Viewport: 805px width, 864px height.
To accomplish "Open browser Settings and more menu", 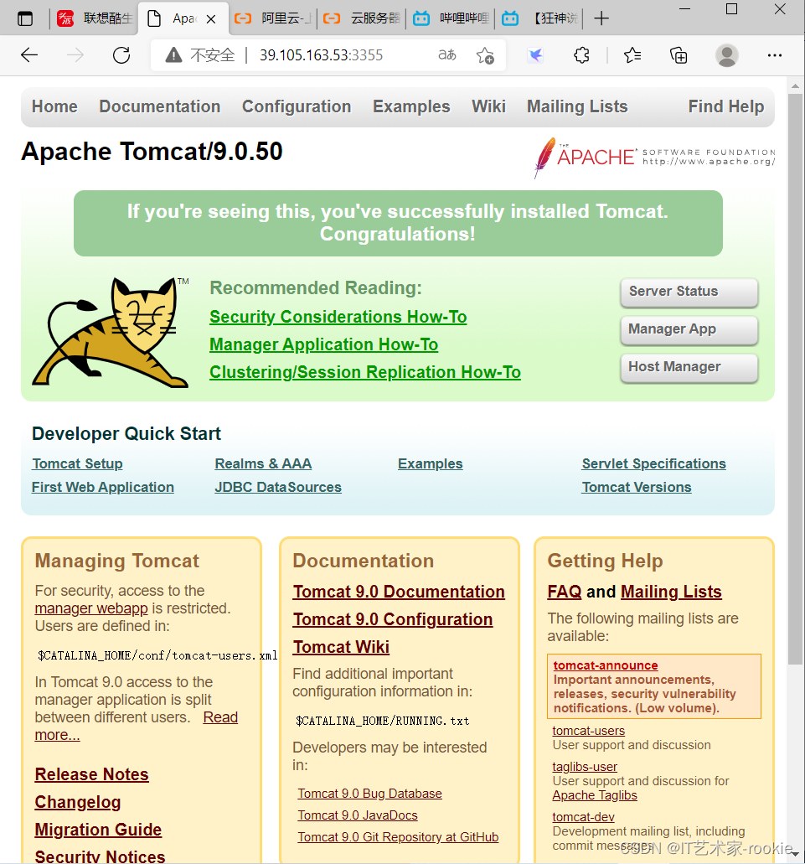I will tap(775, 55).
